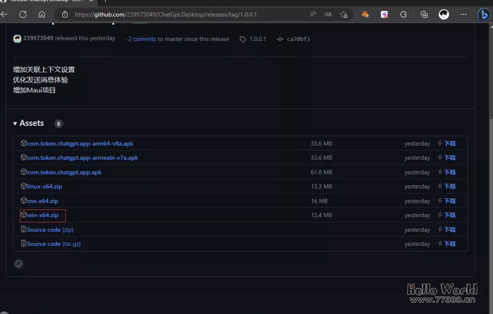Click the ca70bf3 commit hash
Screen dimensions: 493x314
tap(298, 39)
